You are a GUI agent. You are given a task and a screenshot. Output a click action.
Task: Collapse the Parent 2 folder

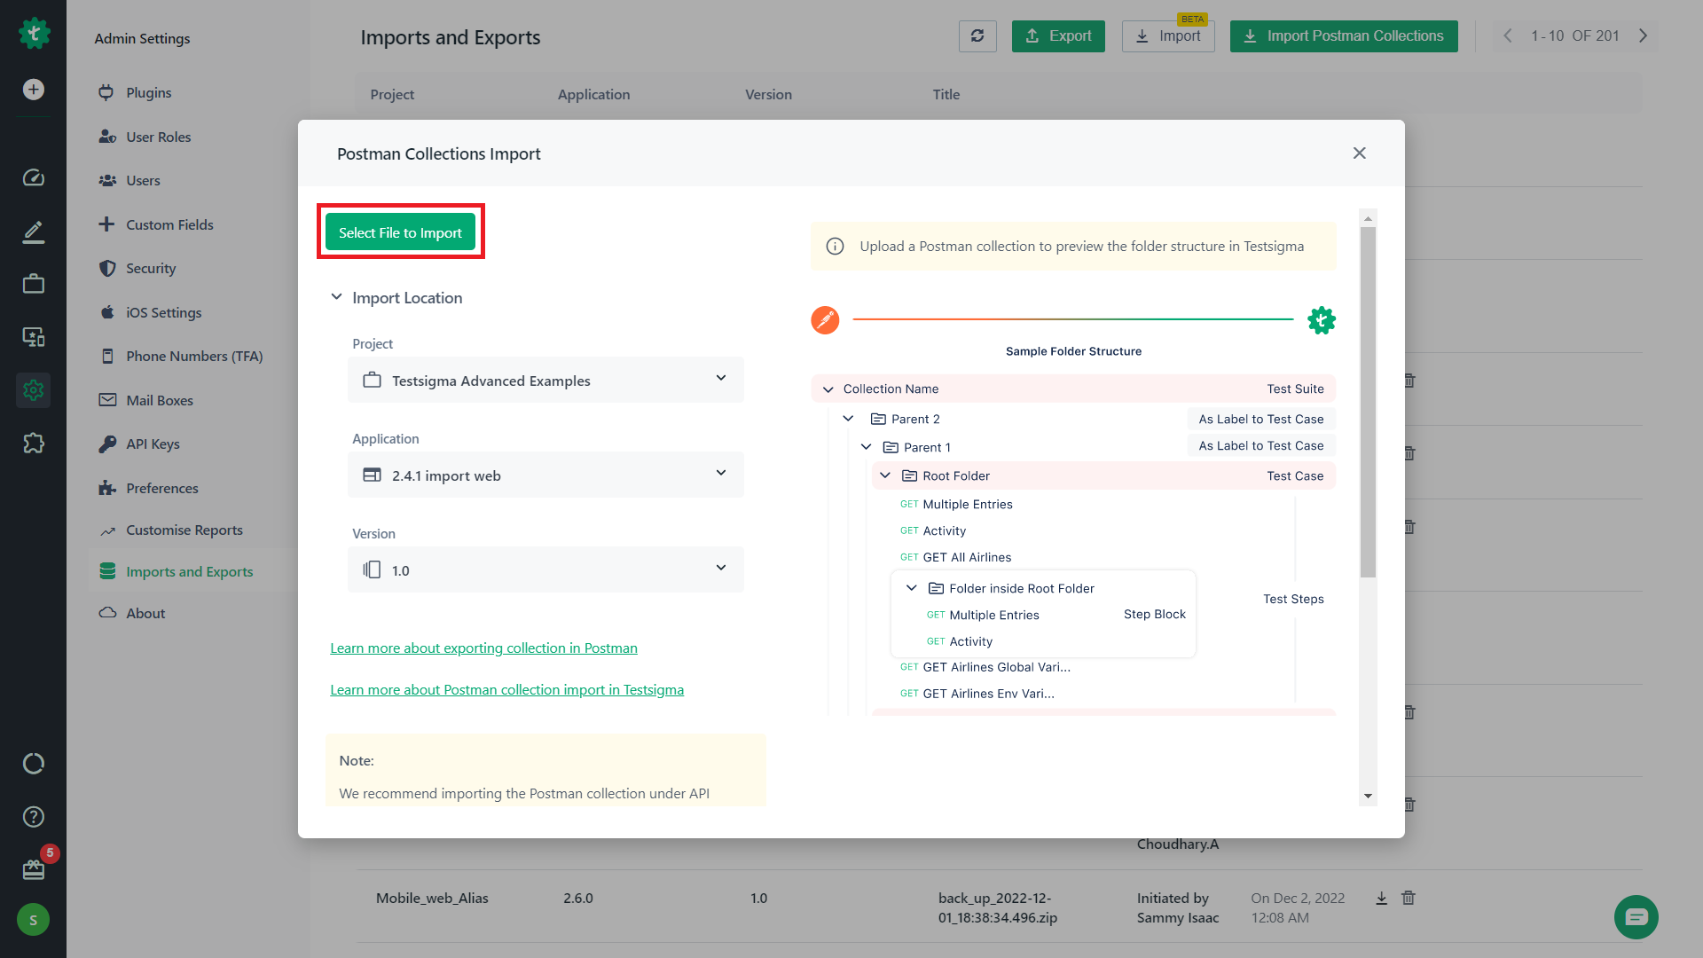(x=849, y=419)
